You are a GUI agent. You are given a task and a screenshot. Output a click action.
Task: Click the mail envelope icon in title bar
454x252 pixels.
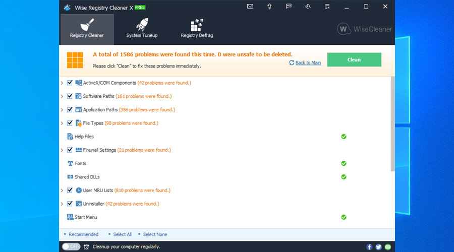point(250,7)
